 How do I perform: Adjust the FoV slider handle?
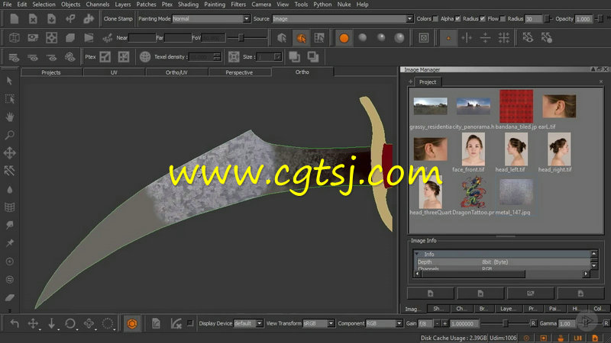pos(241,37)
